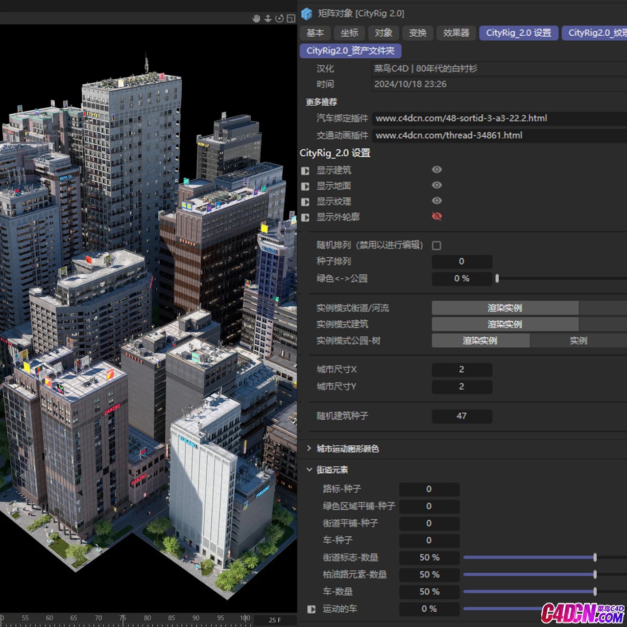Viewport: 627px width, 627px height.
Task: Click the 种子排列 value field
Action: tap(462, 261)
